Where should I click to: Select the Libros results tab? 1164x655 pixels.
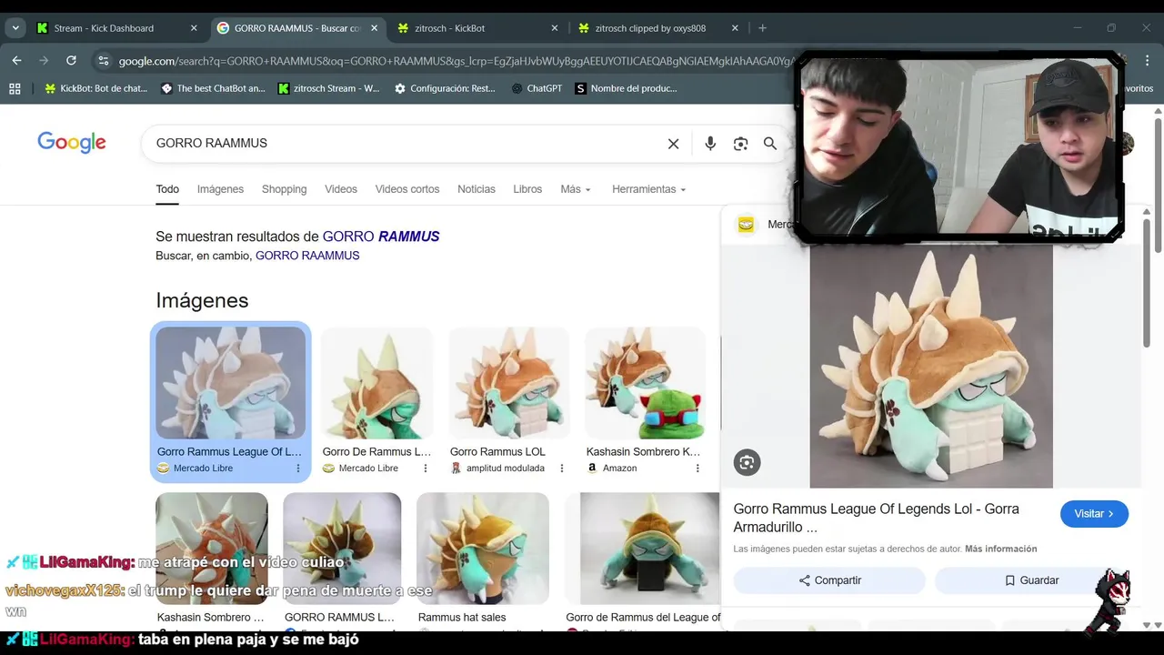pyautogui.click(x=527, y=189)
